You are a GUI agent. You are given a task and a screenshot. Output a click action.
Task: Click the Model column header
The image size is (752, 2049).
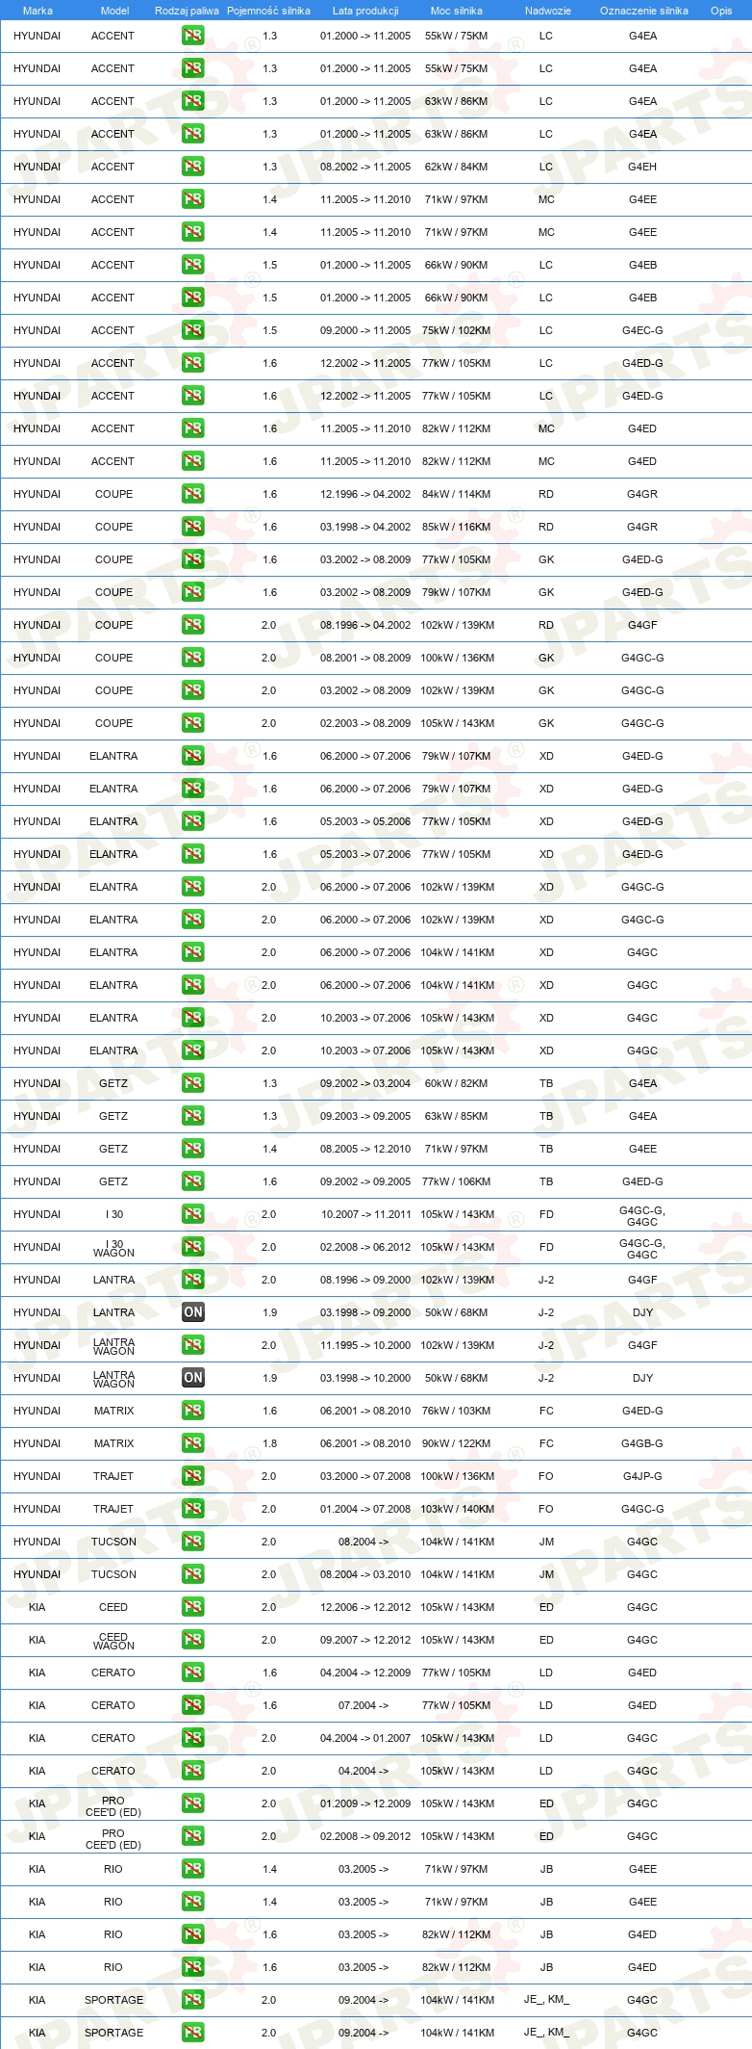114,11
